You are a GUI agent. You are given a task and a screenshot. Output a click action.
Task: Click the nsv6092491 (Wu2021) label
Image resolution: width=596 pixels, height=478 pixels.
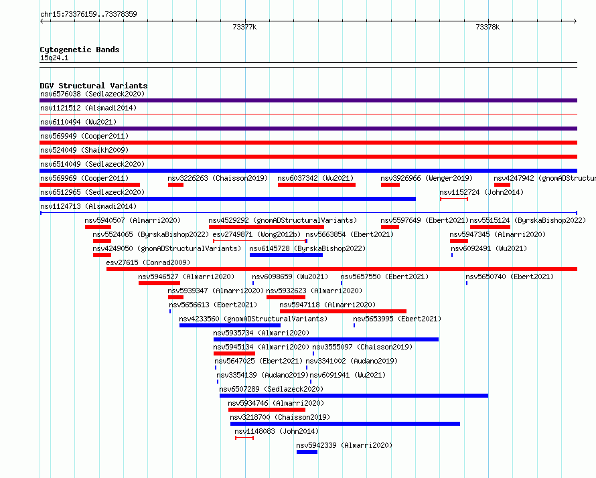tap(490, 248)
